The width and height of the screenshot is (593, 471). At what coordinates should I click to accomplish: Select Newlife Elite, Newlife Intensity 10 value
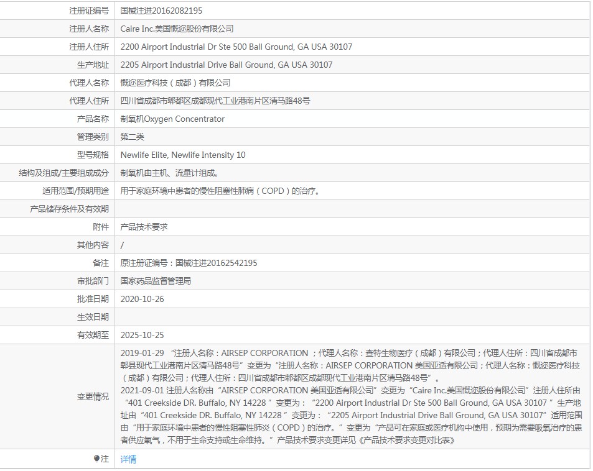(x=183, y=155)
